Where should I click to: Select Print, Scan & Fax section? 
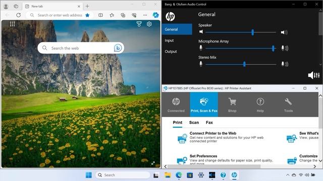(x=204, y=105)
